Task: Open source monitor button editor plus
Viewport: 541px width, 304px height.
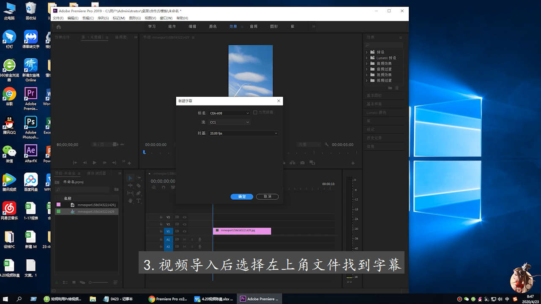Action: pos(129,163)
